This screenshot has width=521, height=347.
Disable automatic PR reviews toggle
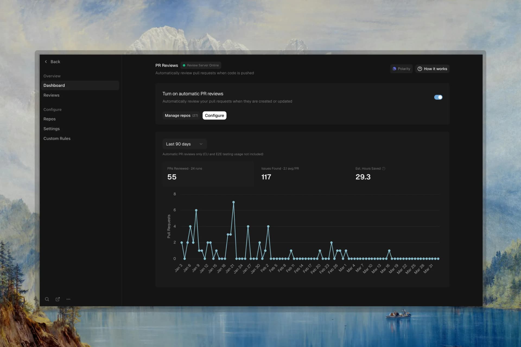click(x=438, y=97)
